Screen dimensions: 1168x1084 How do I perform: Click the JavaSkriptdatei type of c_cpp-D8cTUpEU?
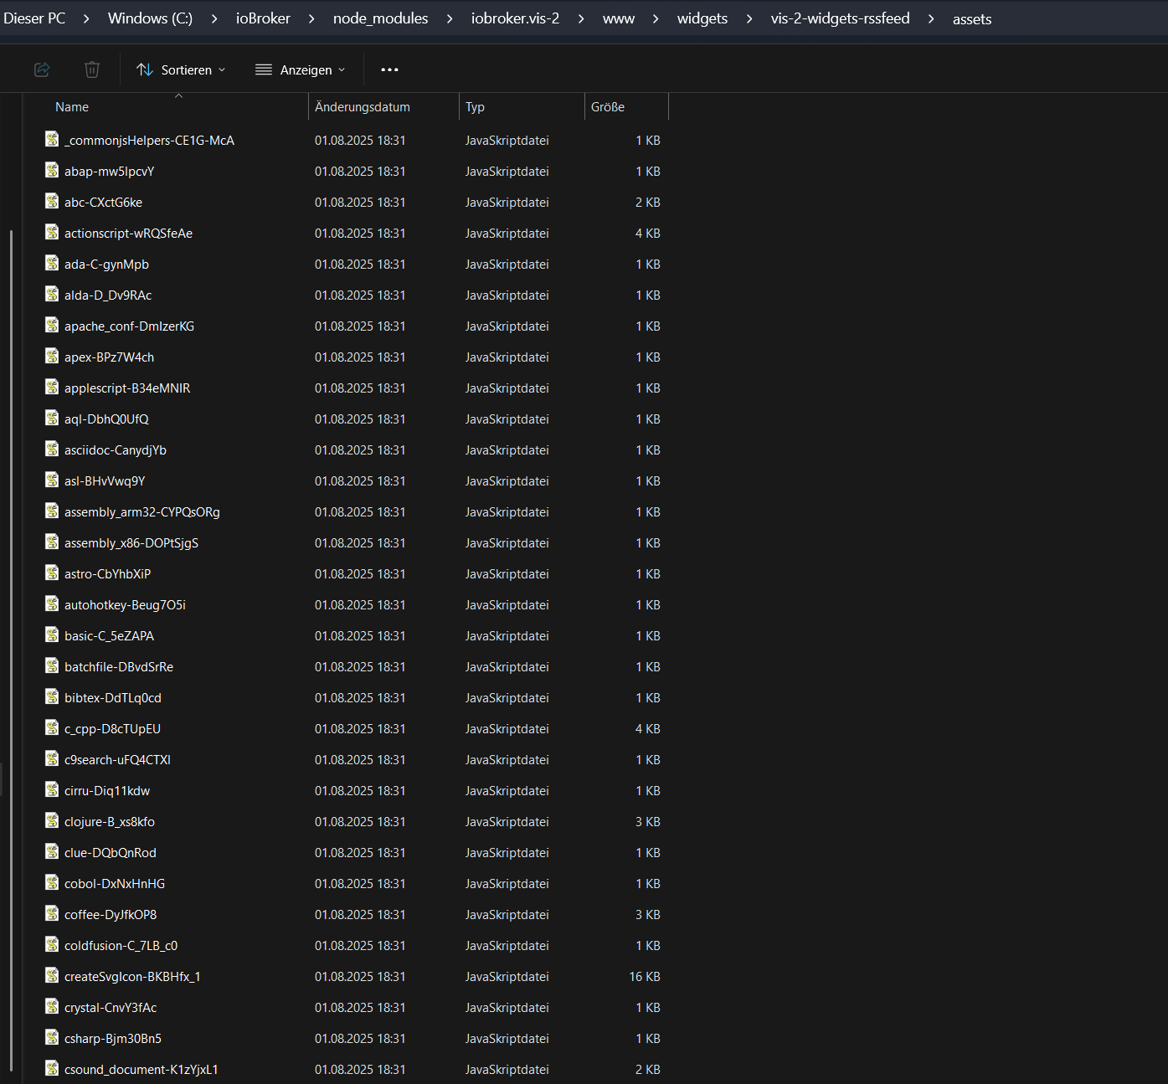(x=507, y=729)
